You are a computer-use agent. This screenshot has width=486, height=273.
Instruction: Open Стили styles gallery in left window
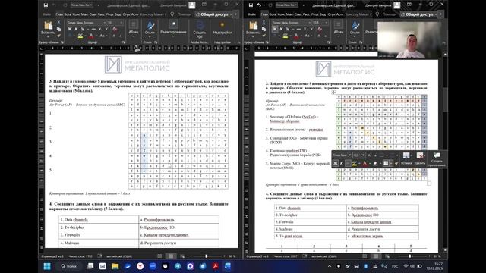[x=150, y=28]
